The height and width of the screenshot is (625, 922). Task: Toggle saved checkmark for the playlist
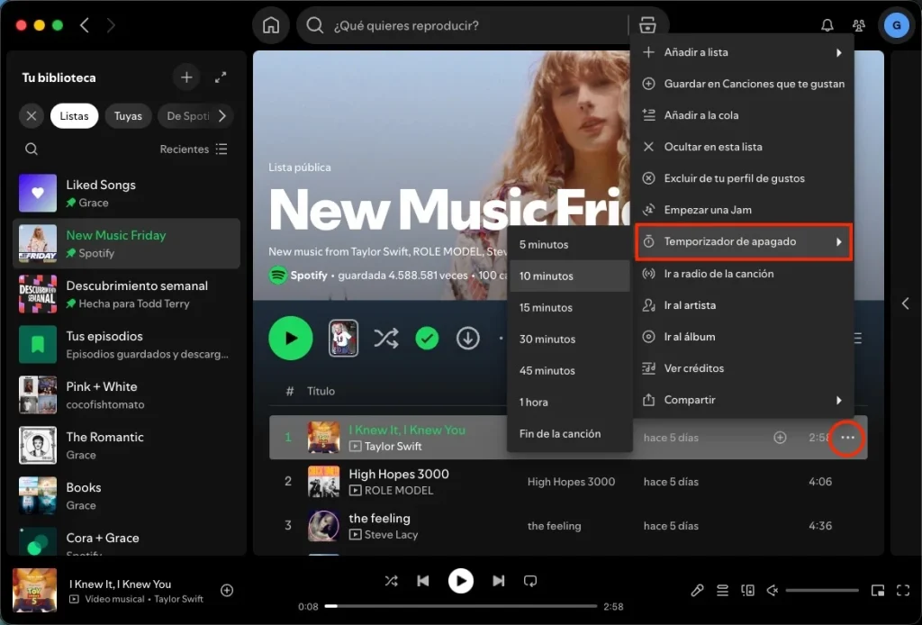click(427, 338)
